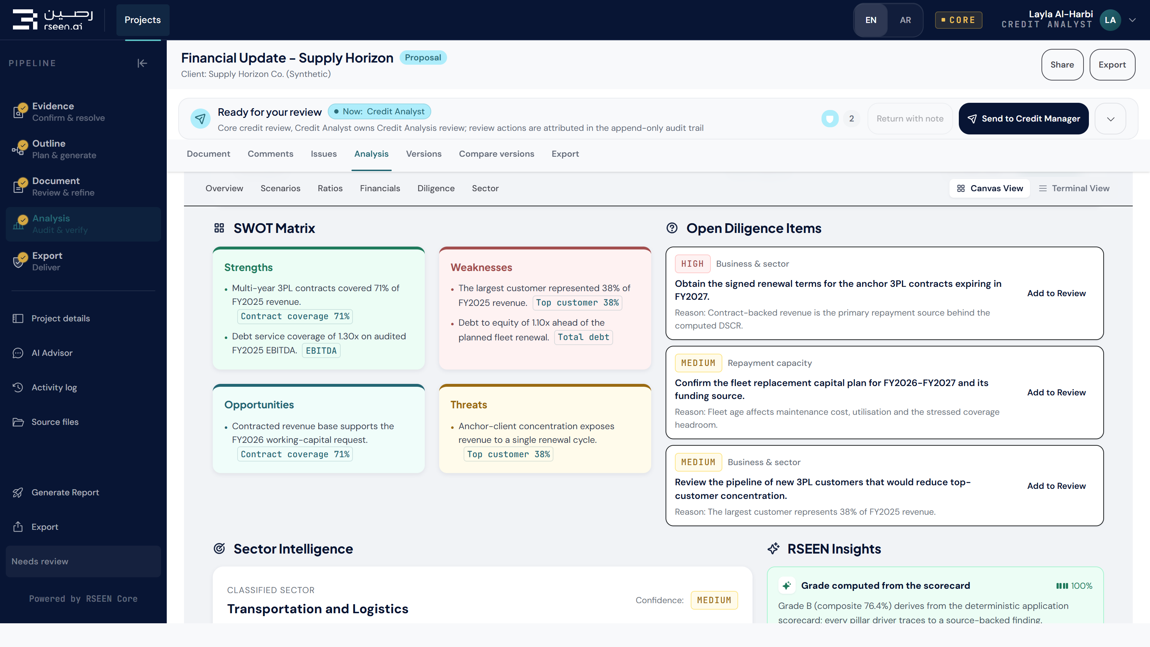Switch language to AR

pyautogui.click(x=905, y=20)
